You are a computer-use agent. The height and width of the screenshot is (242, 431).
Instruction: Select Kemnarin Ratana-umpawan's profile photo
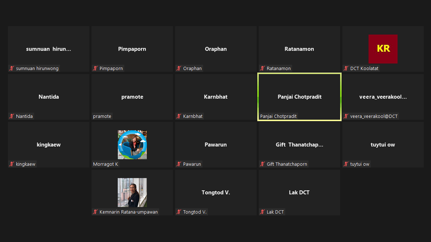(x=132, y=193)
